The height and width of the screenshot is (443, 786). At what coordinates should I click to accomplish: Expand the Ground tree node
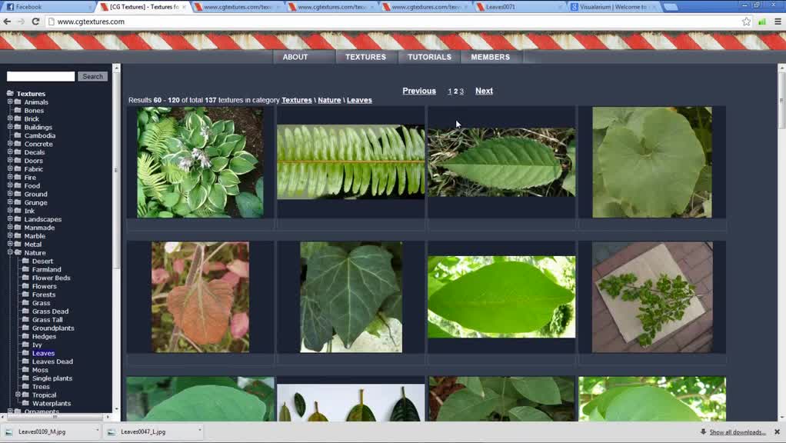click(x=9, y=194)
